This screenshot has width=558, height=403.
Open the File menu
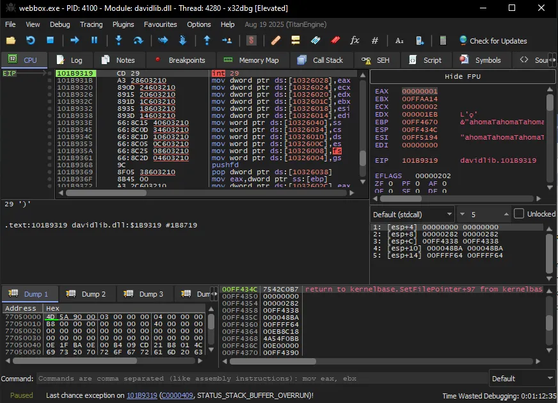point(10,24)
